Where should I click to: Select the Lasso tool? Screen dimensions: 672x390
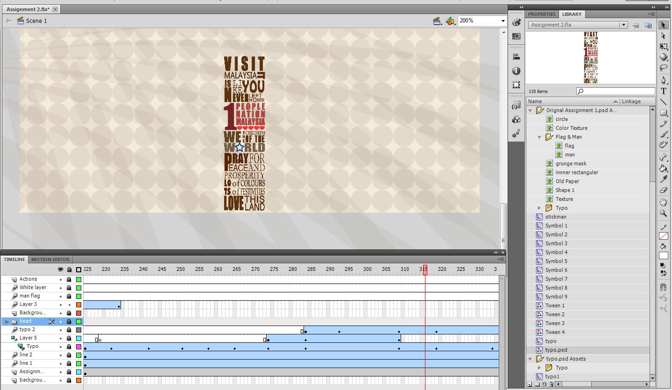663,68
